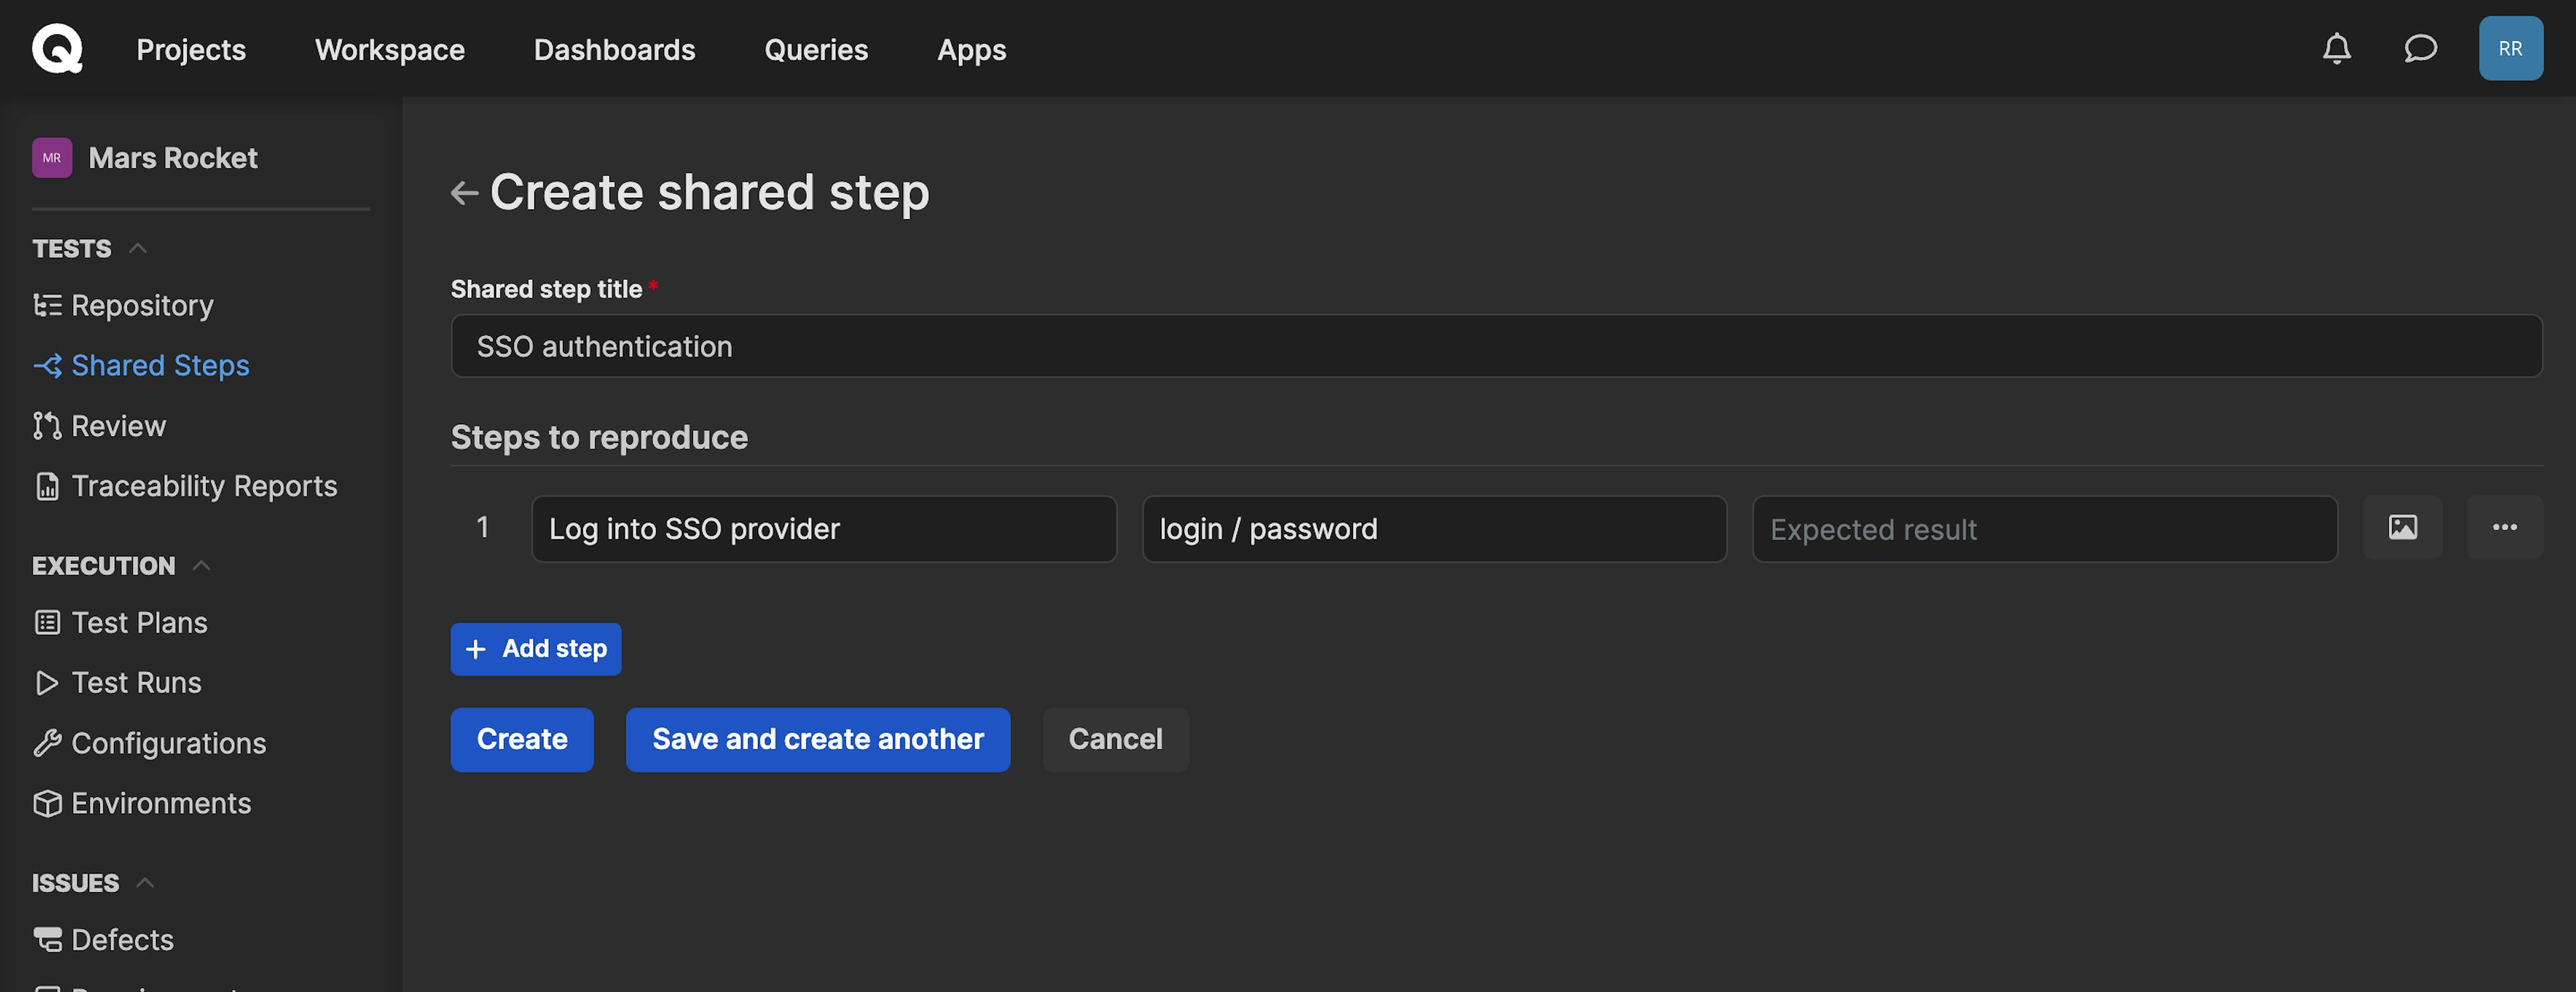Click the Environments cube icon
Image resolution: width=2576 pixels, height=992 pixels.
point(47,803)
